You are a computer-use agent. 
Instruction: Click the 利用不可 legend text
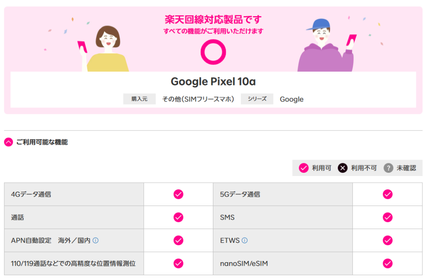[x=364, y=168]
